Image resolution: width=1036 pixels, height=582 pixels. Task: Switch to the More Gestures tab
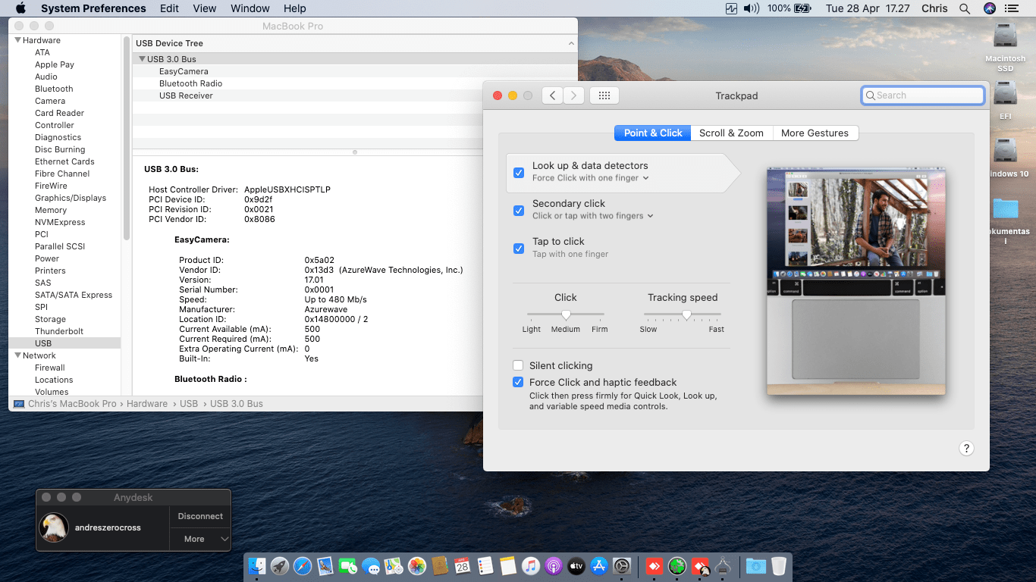[815, 133]
